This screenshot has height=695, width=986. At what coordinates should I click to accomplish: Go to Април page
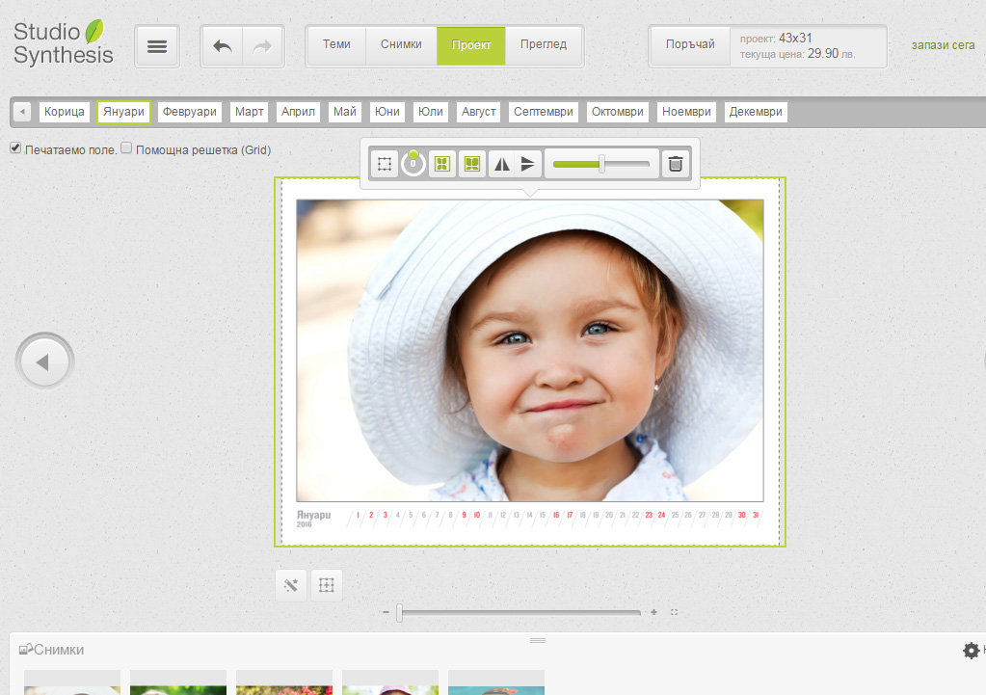298,112
